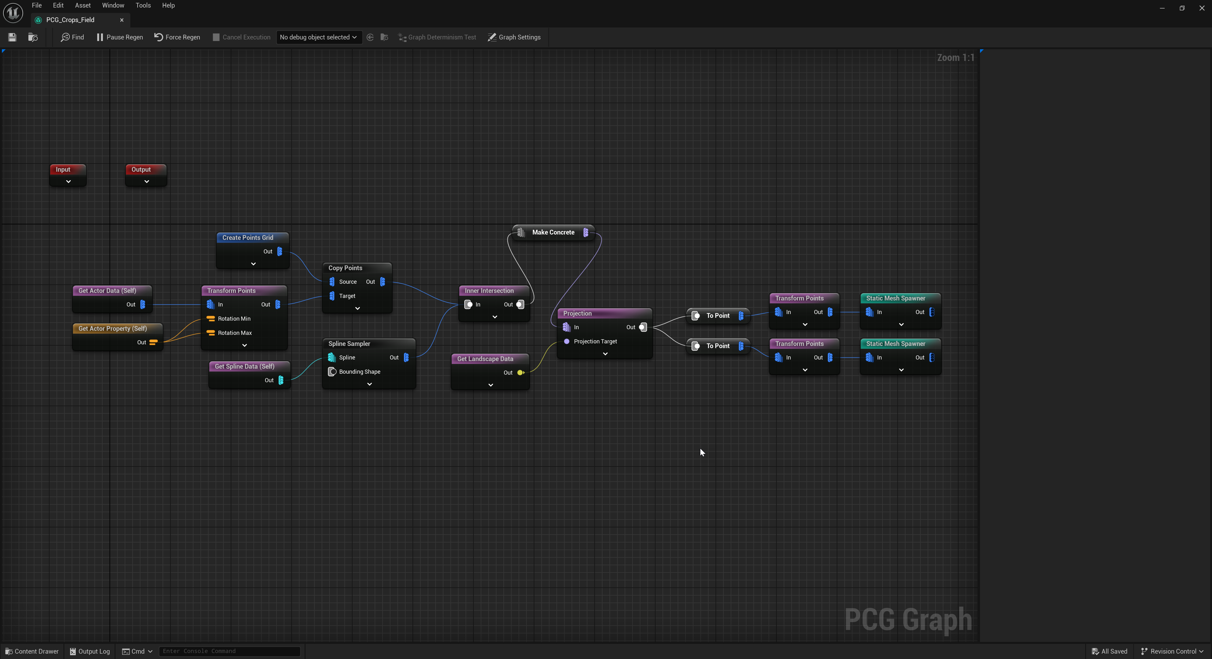Click the console command input field
Viewport: 1212px width, 659px height.
point(229,651)
